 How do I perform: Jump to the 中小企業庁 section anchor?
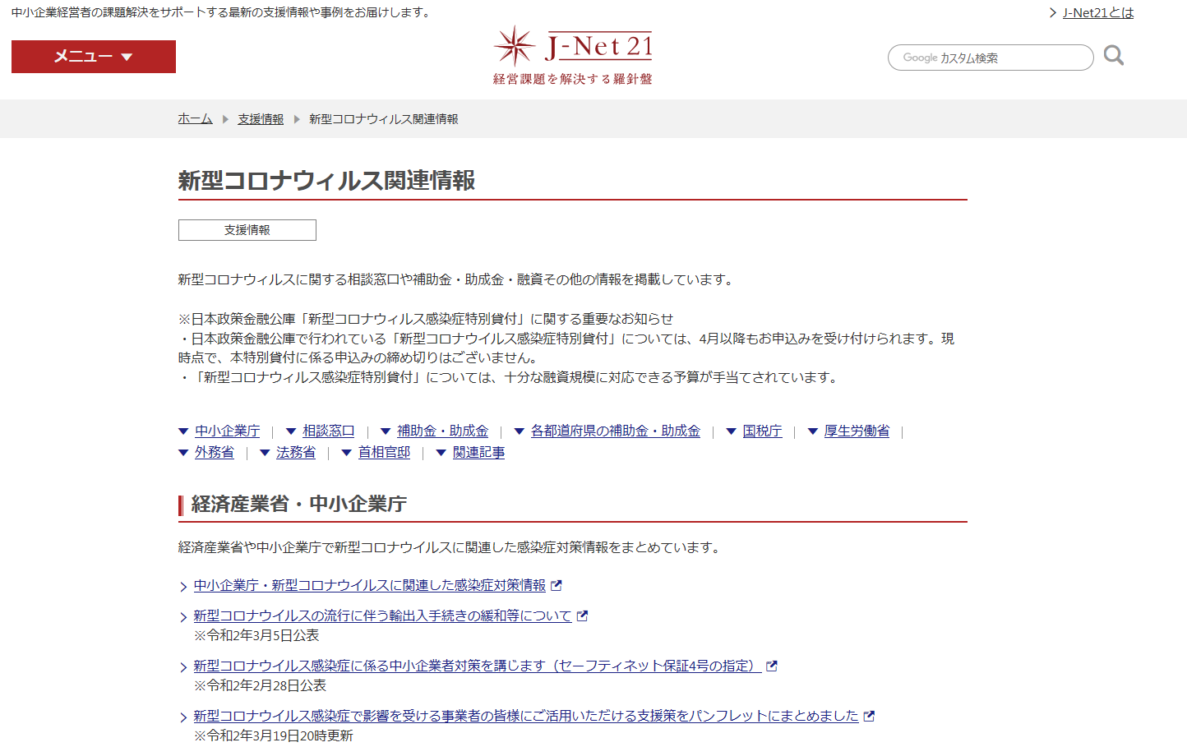[227, 431]
